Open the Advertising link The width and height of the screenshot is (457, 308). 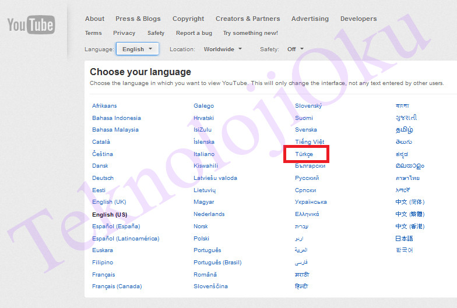point(310,19)
